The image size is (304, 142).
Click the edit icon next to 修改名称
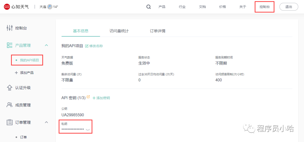(x=87, y=46)
